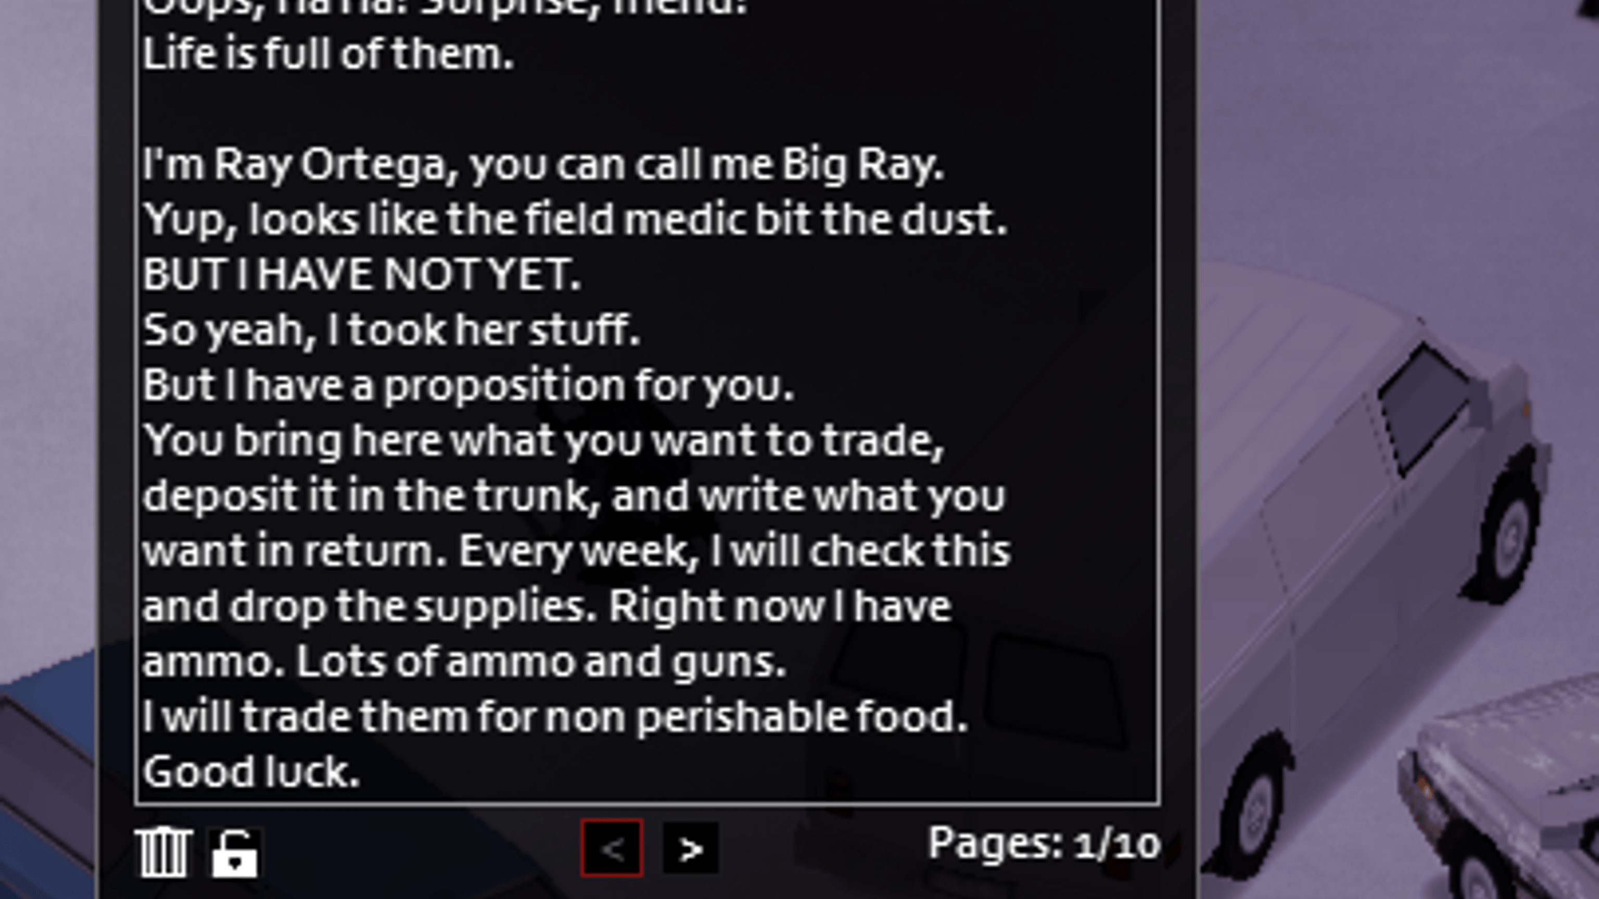Click the 'deposit it in the trunk' line

click(x=573, y=496)
